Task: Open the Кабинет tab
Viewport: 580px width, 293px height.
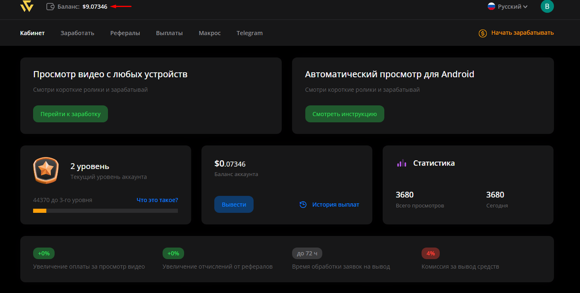Action: (32, 33)
